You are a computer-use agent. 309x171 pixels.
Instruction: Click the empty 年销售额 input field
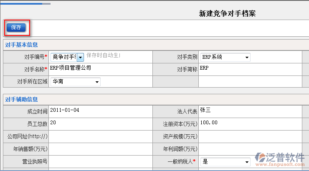click(x=100, y=148)
